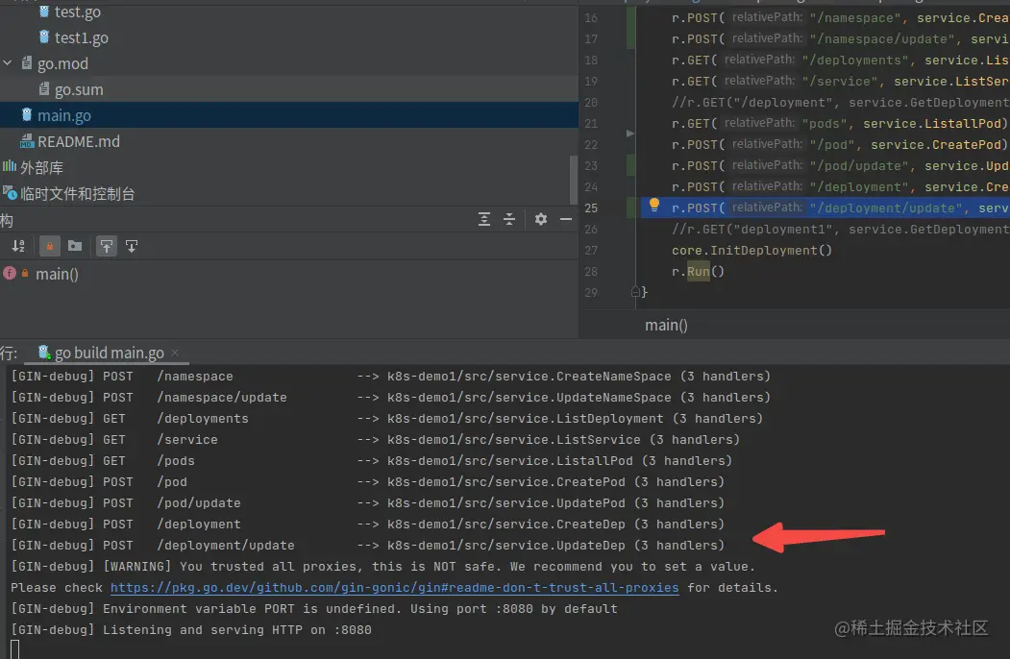Viewport: 1010px width, 659px height.
Task: Click console line about PORT environment variable
Action: [314, 608]
